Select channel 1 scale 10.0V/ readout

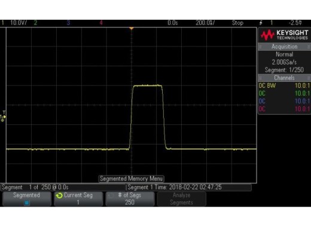click(19, 23)
